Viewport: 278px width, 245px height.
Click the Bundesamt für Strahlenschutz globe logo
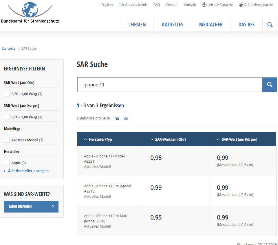point(30,10)
